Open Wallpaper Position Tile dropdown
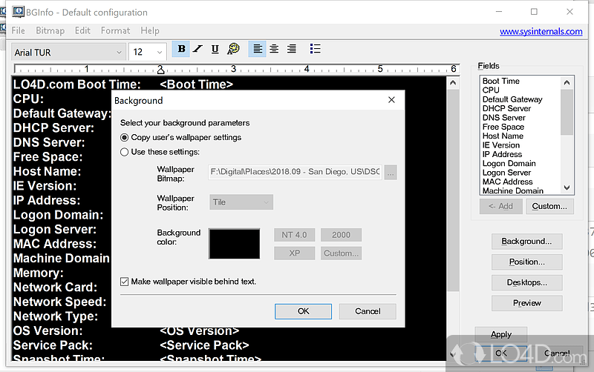The height and width of the screenshot is (372, 594). pyautogui.click(x=241, y=202)
